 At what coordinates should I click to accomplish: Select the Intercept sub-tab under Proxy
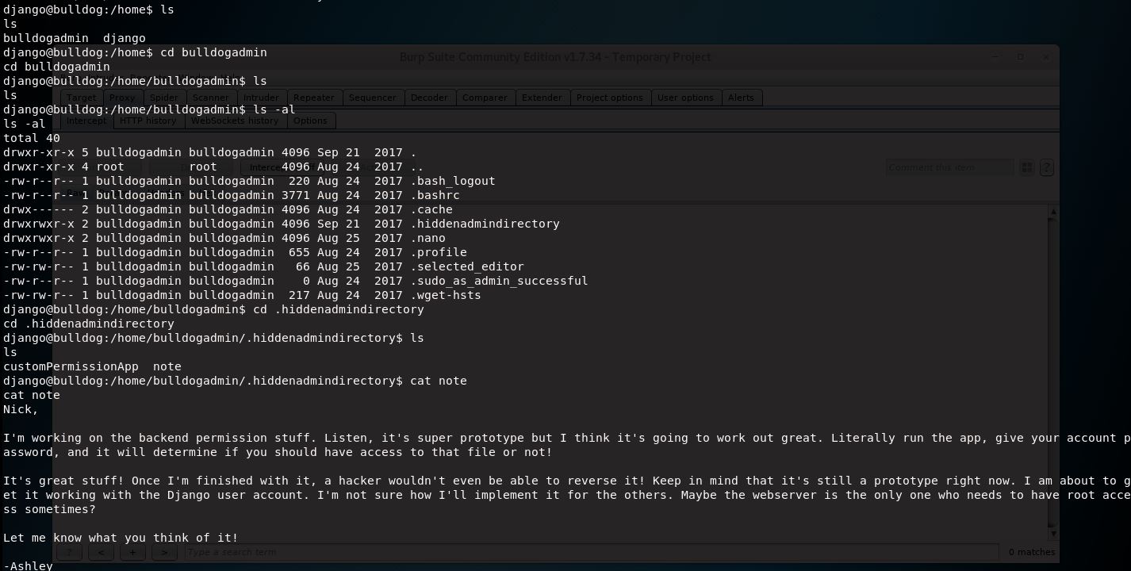86,121
